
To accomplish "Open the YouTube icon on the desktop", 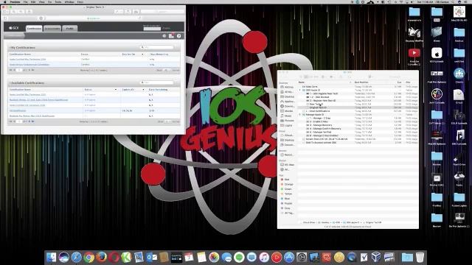I will coord(414,53).
